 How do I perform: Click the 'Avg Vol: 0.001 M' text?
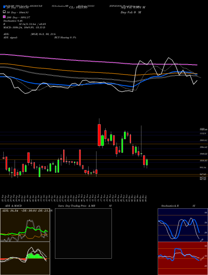133,7
